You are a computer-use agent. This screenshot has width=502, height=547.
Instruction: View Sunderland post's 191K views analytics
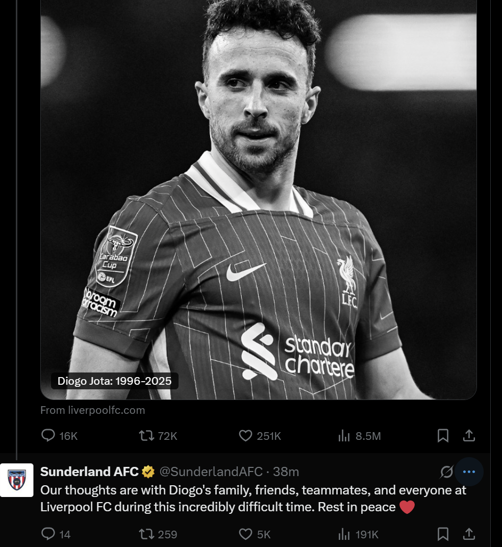click(x=358, y=534)
